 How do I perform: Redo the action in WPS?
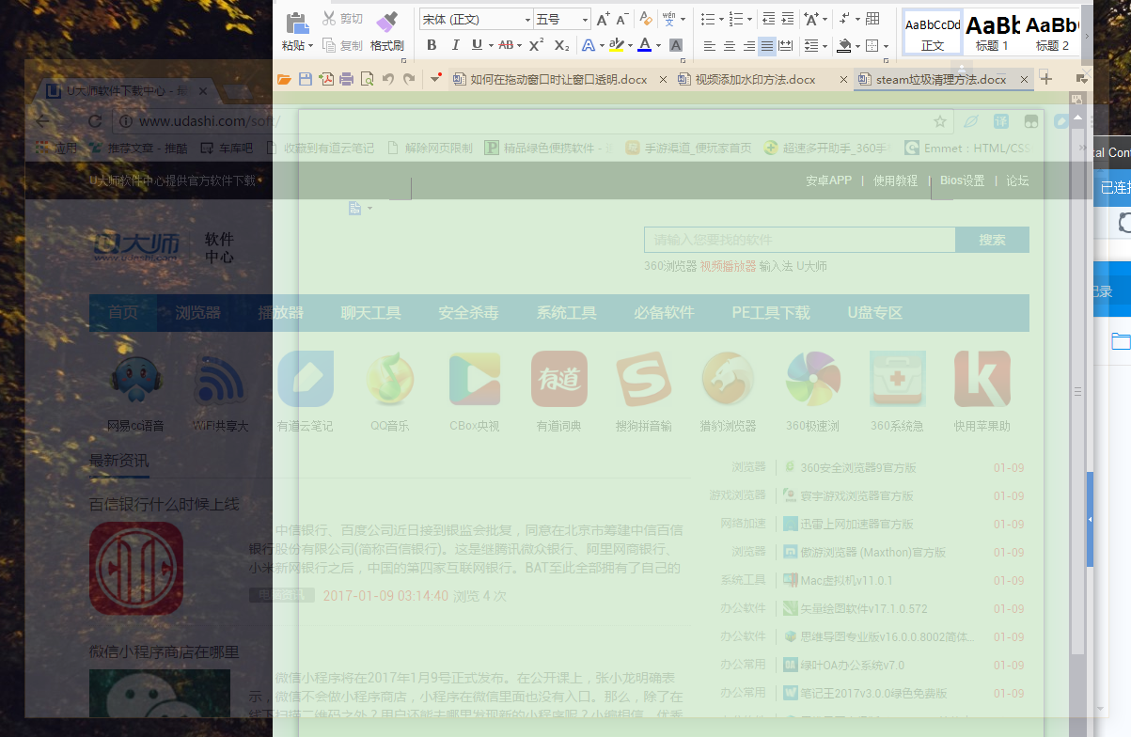pos(409,80)
